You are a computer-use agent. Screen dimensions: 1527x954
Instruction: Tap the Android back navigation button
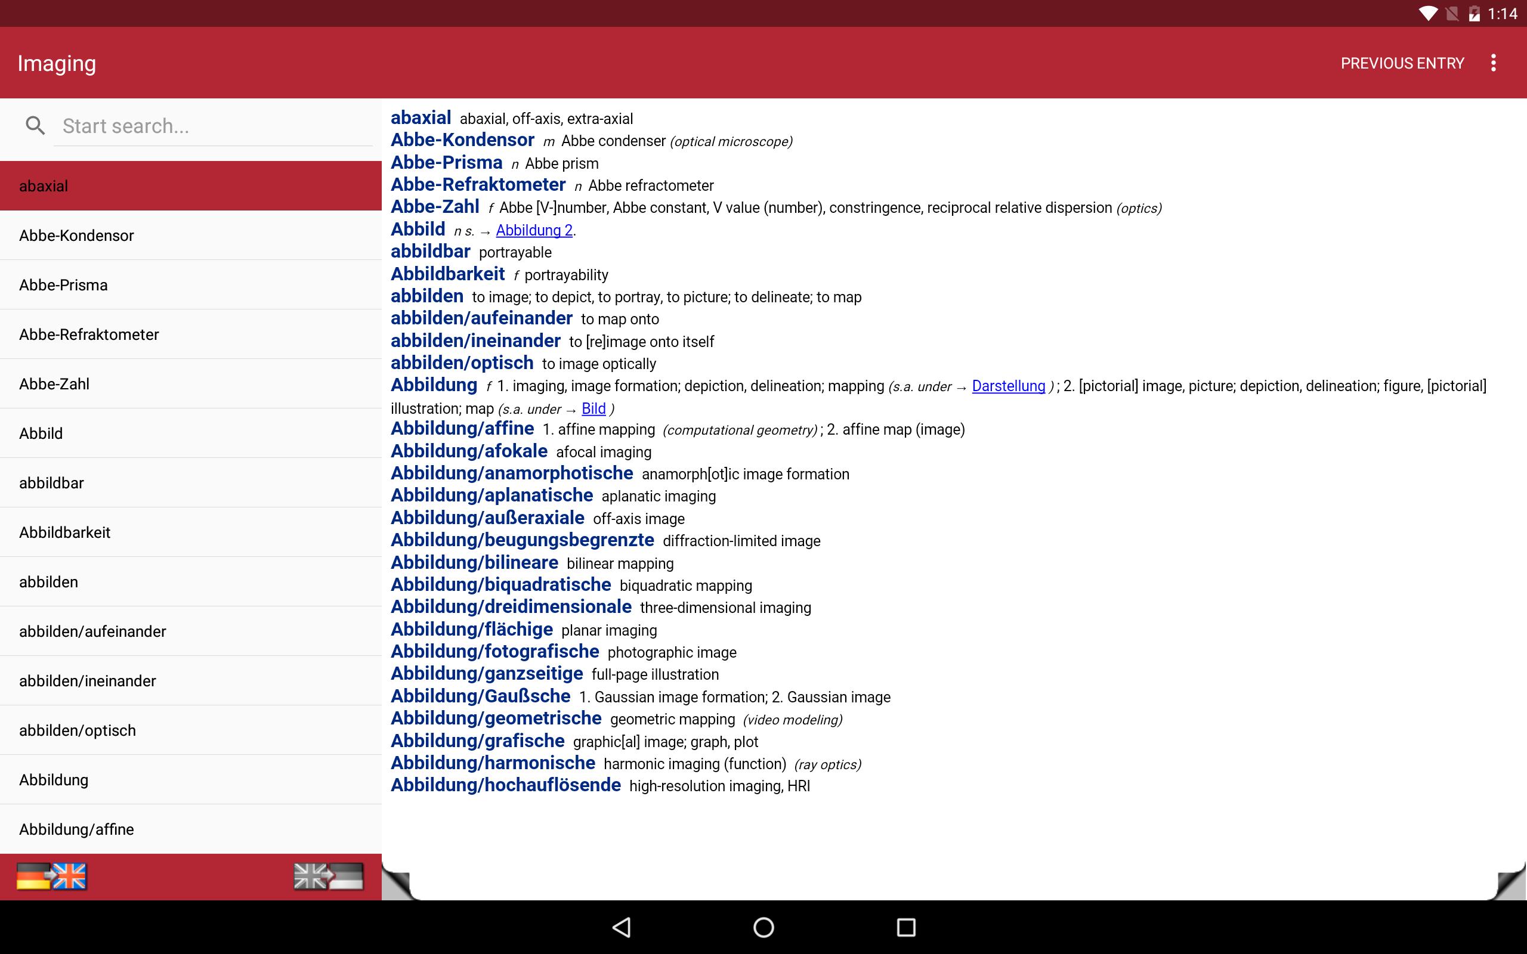[622, 927]
